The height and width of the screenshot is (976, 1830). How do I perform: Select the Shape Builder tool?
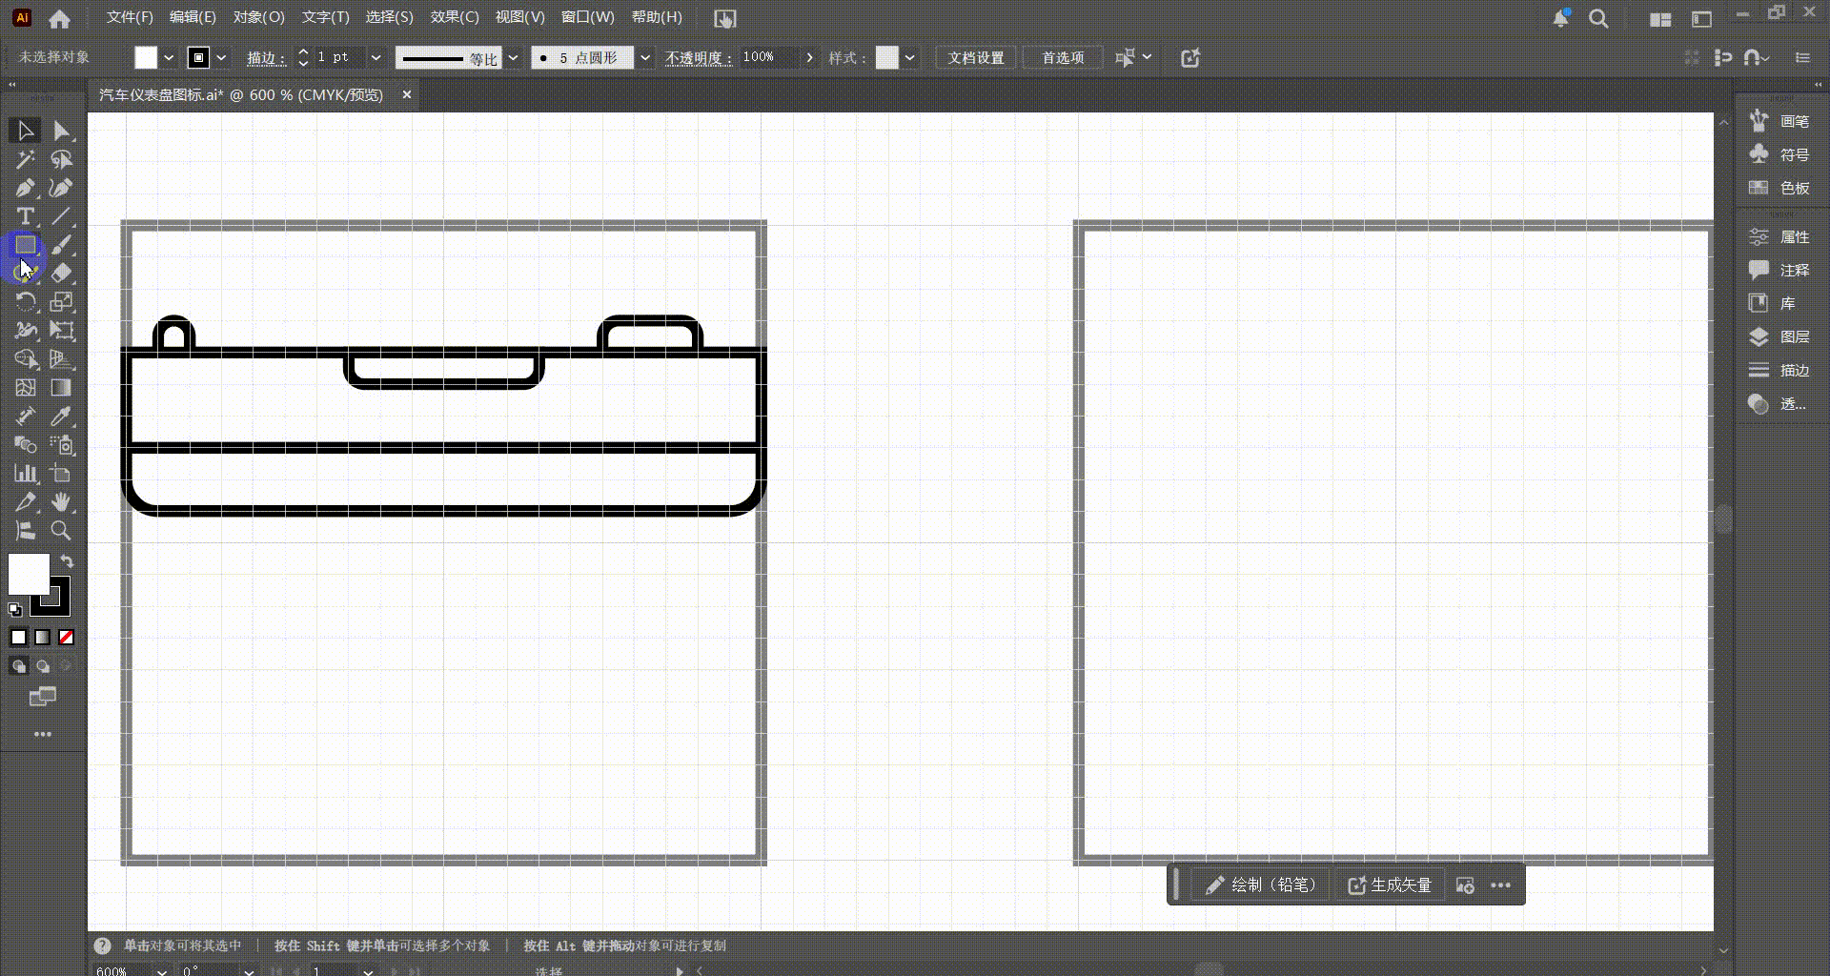25,359
